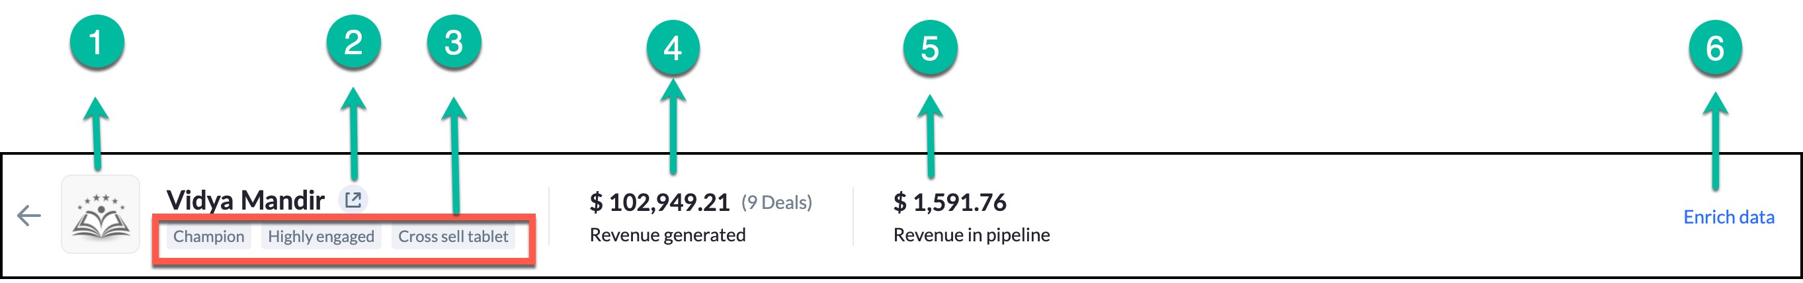Click the green callout badge numbered 1
Viewport: 1803px width, 283px height.
pos(97,42)
